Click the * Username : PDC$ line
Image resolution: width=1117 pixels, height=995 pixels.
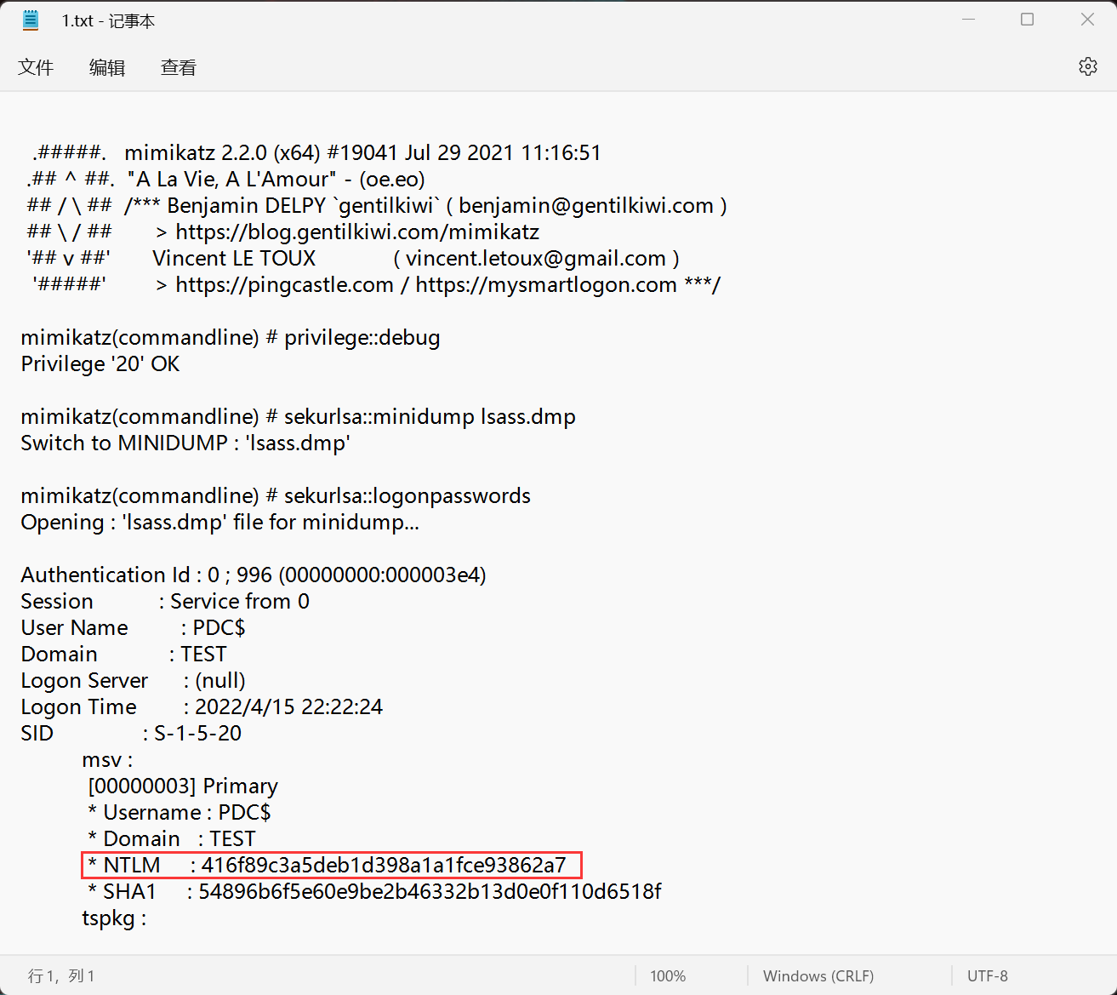180,812
